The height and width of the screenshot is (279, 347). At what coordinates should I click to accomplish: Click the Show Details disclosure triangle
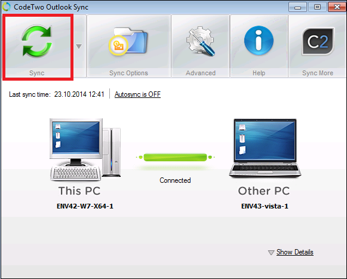tap(271, 253)
